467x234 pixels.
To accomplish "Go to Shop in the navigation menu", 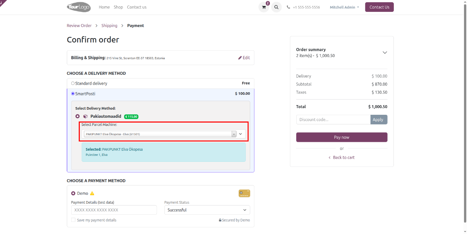I will 118,7.
